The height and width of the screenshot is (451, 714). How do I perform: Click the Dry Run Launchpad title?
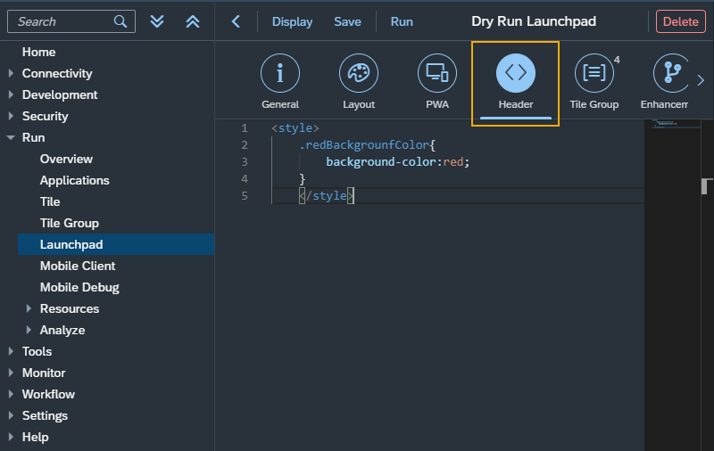534,21
